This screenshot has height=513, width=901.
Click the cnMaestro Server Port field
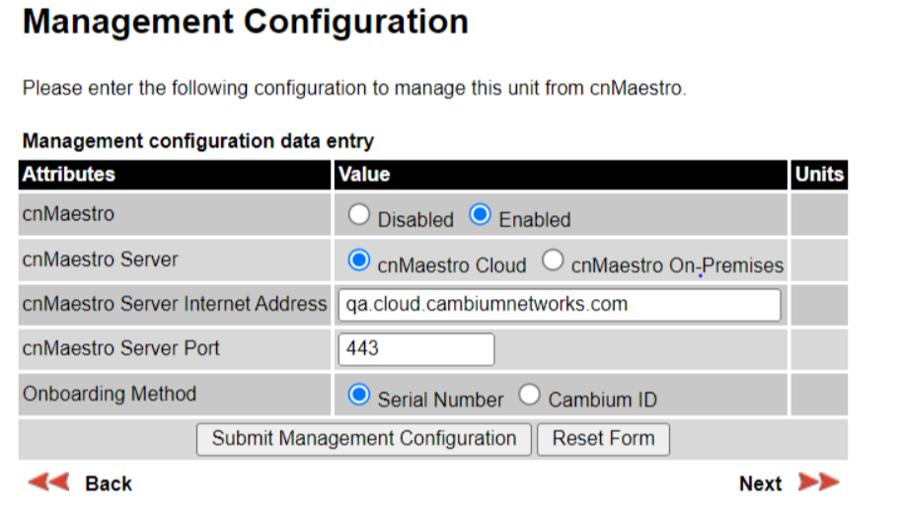click(416, 348)
